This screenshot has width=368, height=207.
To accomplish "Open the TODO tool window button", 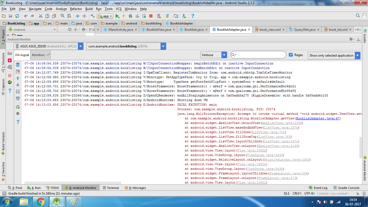I will tap(53, 188).
